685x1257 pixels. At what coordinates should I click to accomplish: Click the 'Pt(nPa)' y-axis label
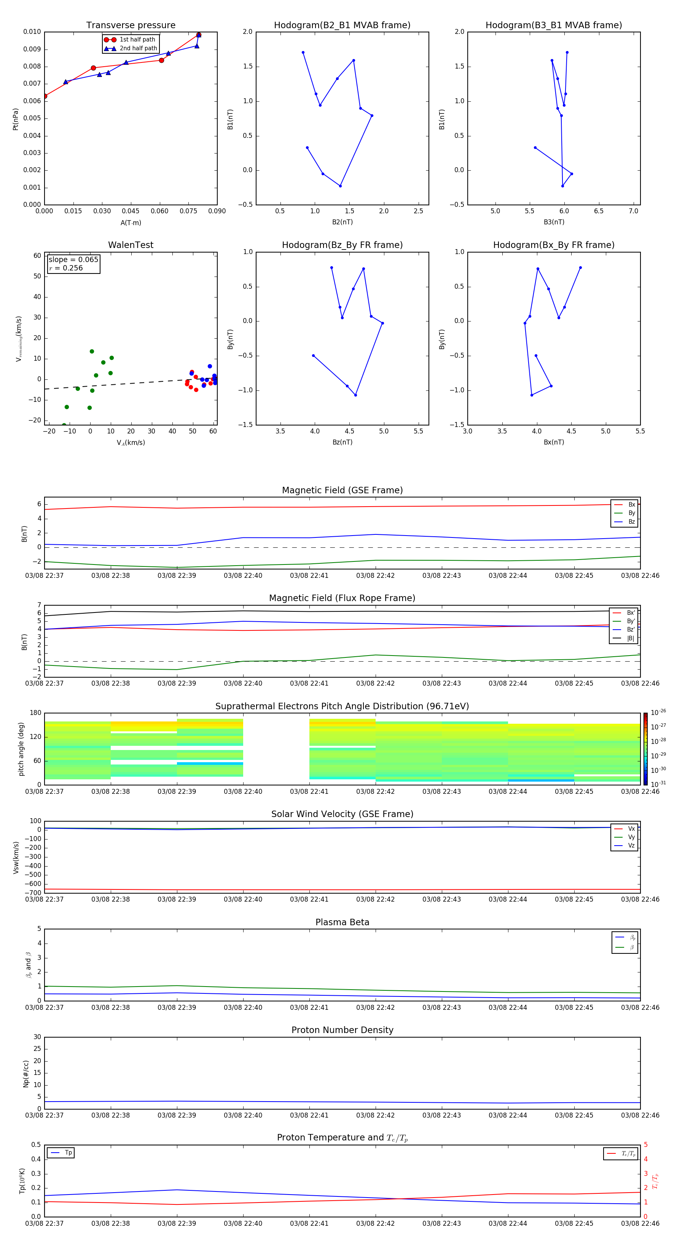[x=16, y=118]
